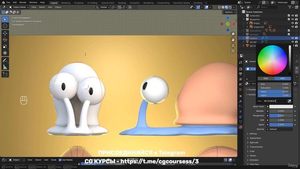Open the Tool properties tab

click(240, 62)
